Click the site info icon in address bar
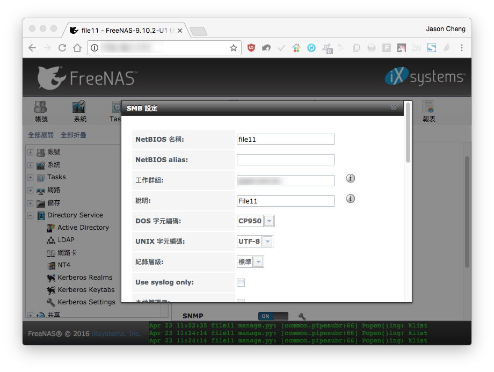Image resolution: width=494 pixels, height=372 pixels. pyautogui.click(x=95, y=48)
